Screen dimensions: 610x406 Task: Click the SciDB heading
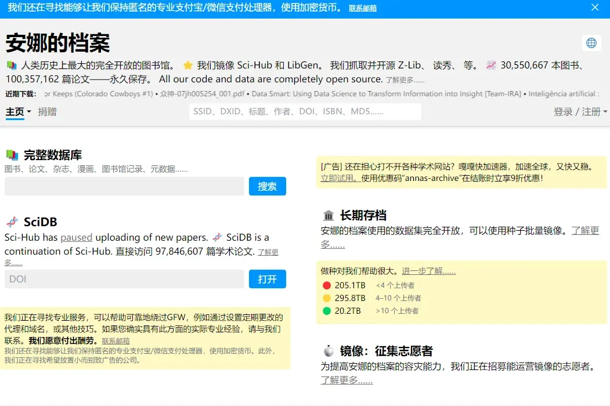[41, 222]
